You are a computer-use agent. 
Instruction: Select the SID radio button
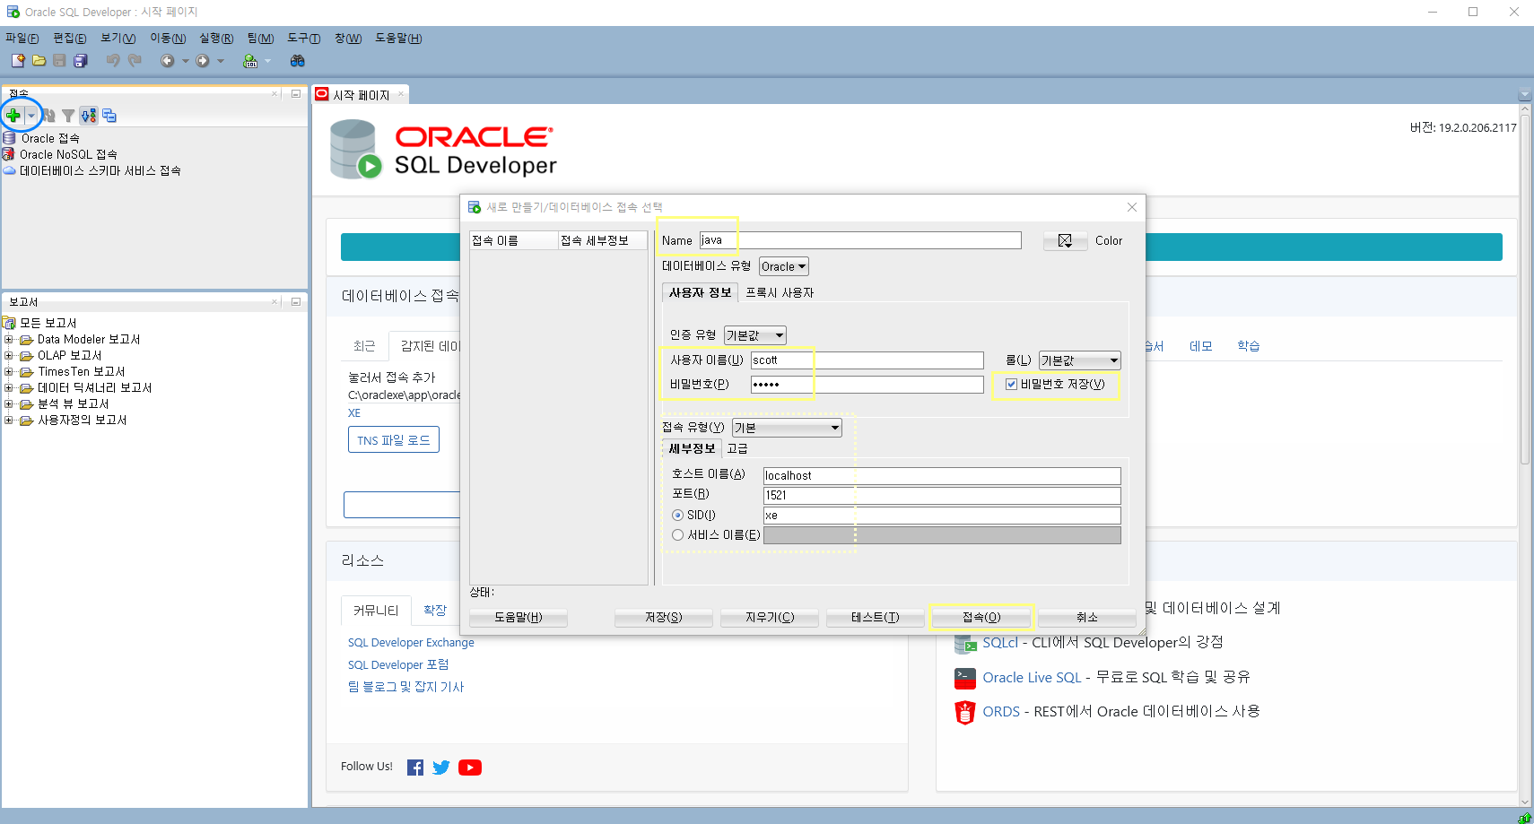[678, 515]
